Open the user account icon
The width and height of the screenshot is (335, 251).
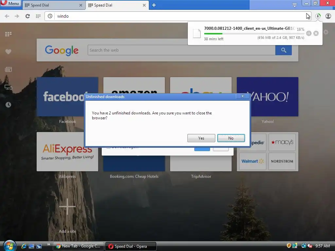[x=328, y=16]
